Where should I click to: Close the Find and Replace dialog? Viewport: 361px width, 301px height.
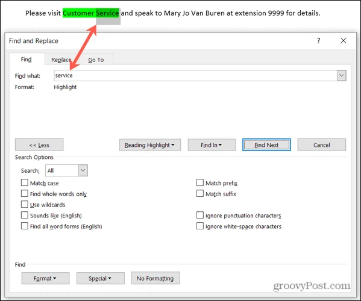pyautogui.click(x=344, y=41)
